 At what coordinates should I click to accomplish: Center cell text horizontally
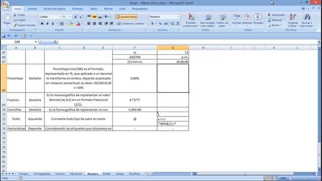pyautogui.click(x=94, y=24)
